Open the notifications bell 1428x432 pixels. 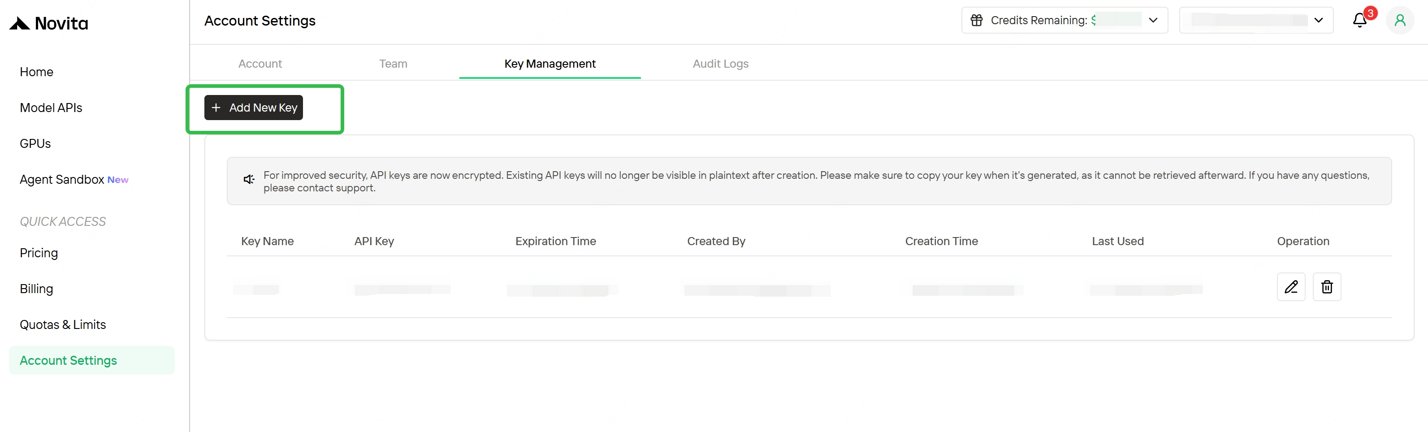pyautogui.click(x=1360, y=21)
